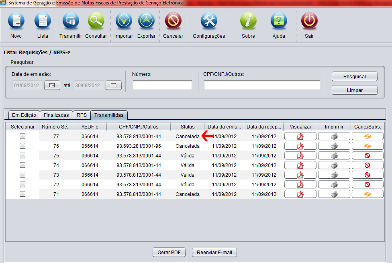Click the Exportar toolbar icon
This screenshot has width=392, height=263.
tap(146, 21)
